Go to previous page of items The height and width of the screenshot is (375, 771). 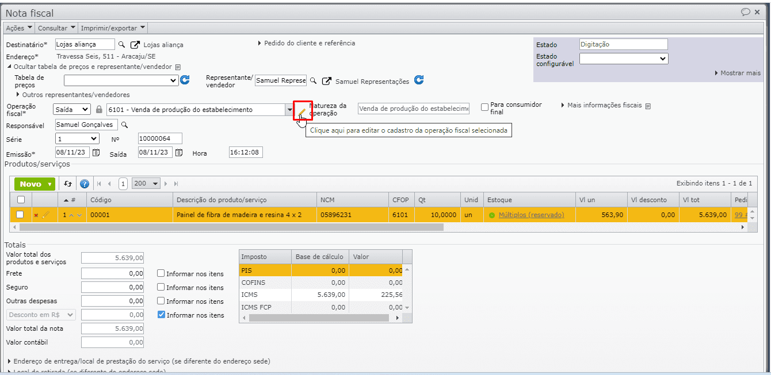click(x=109, y=184)
